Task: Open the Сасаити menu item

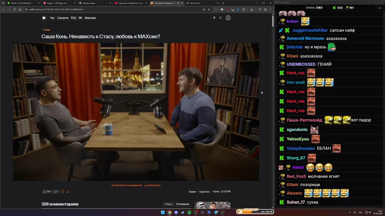Action: coord(63,18)
